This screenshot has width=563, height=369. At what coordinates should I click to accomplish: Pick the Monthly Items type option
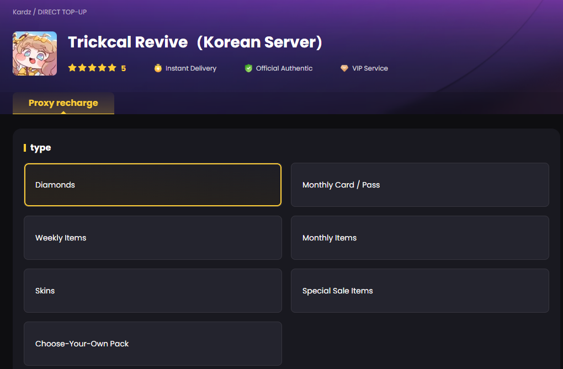coord(419,238)
